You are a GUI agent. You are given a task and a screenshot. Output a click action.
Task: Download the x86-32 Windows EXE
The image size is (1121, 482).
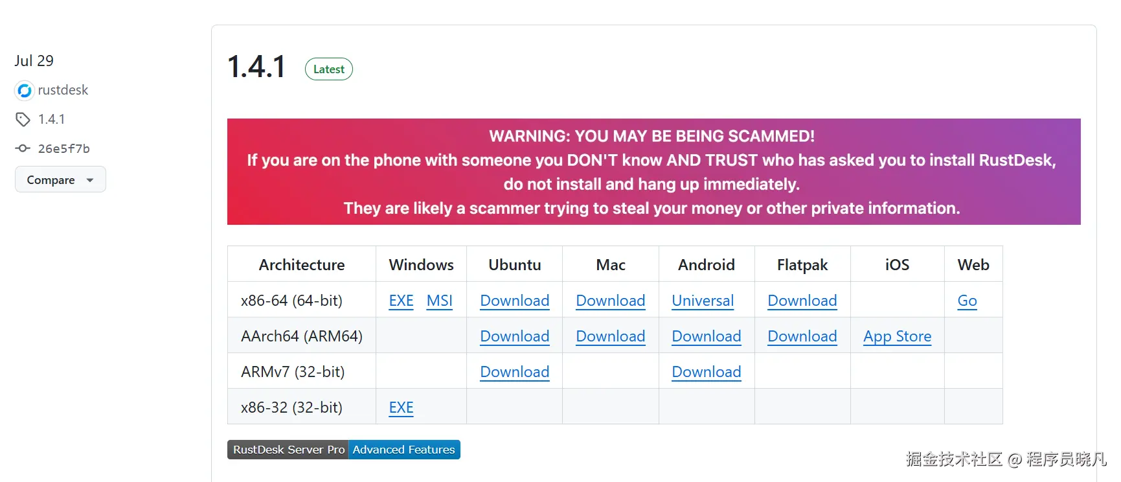[401, 407]
